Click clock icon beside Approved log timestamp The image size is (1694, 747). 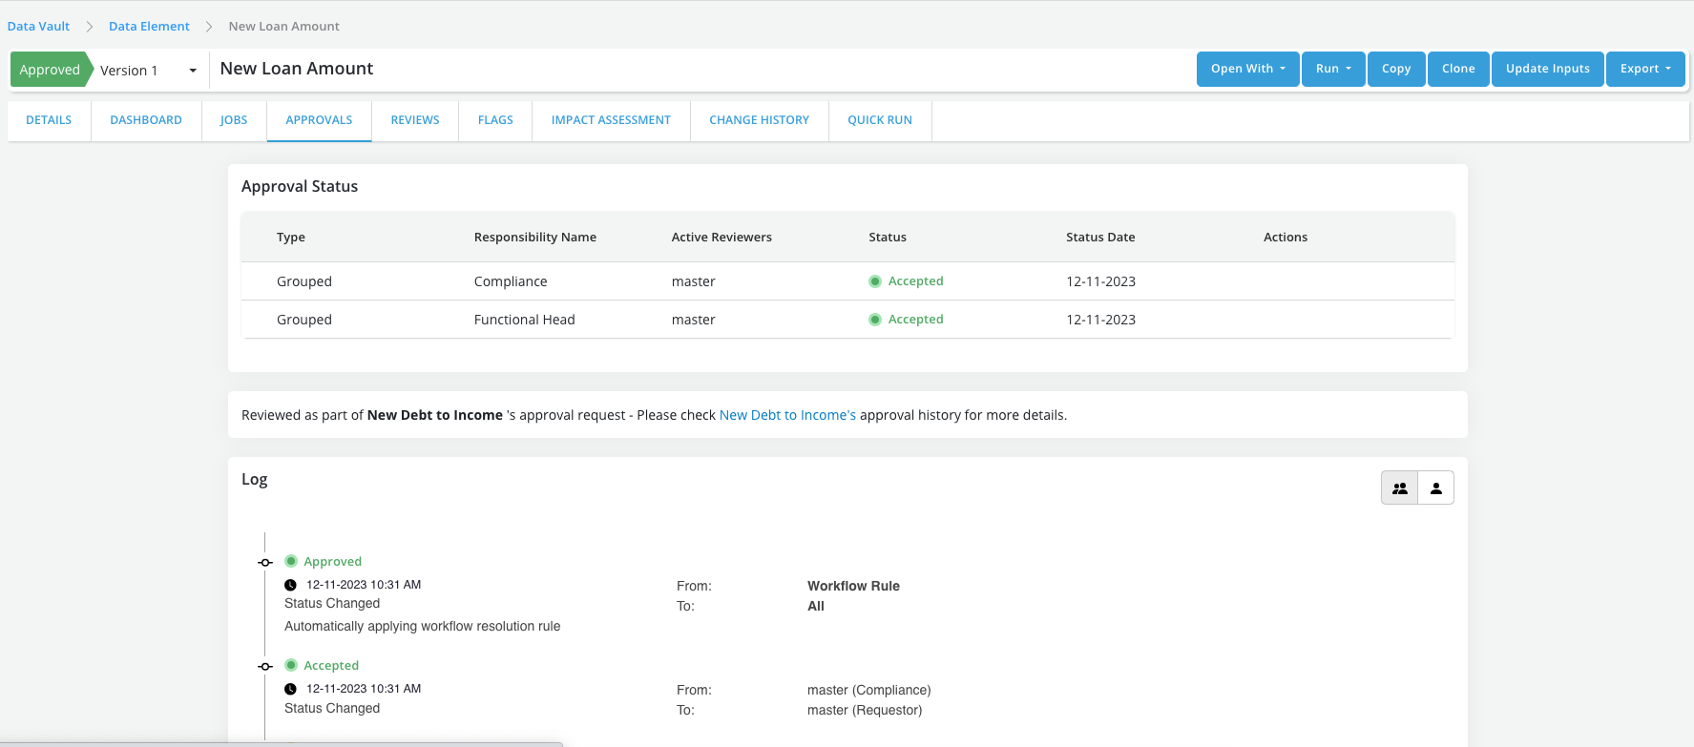(290, 585)
